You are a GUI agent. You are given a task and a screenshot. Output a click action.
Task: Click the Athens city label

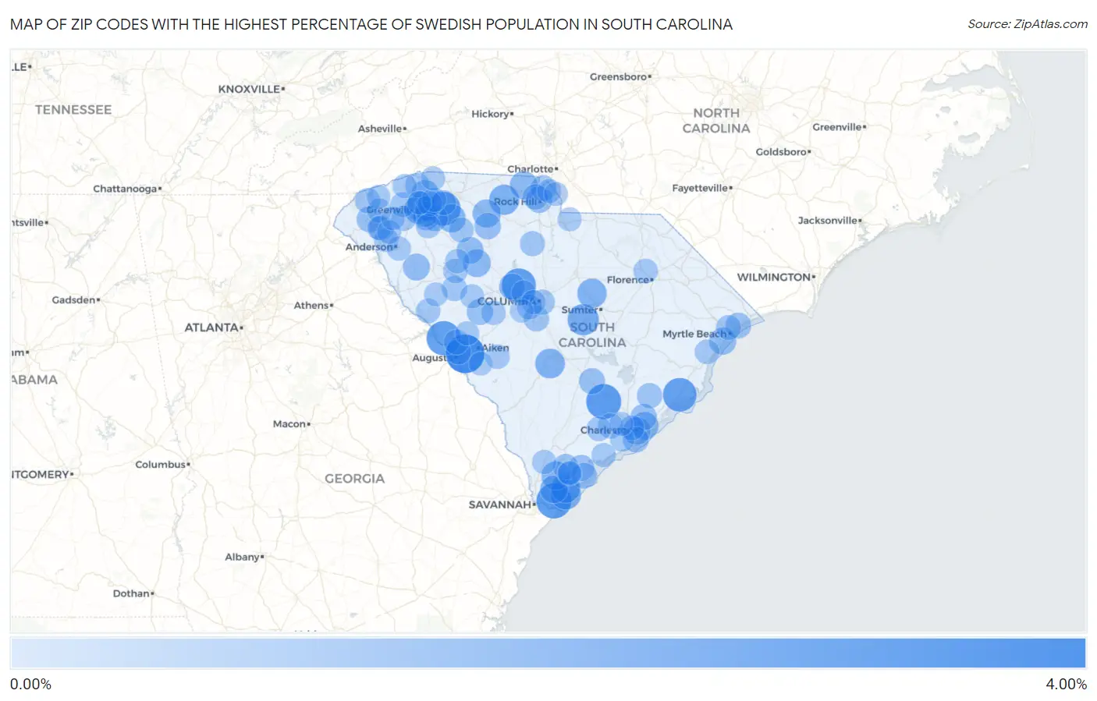(x=312, y=305)
